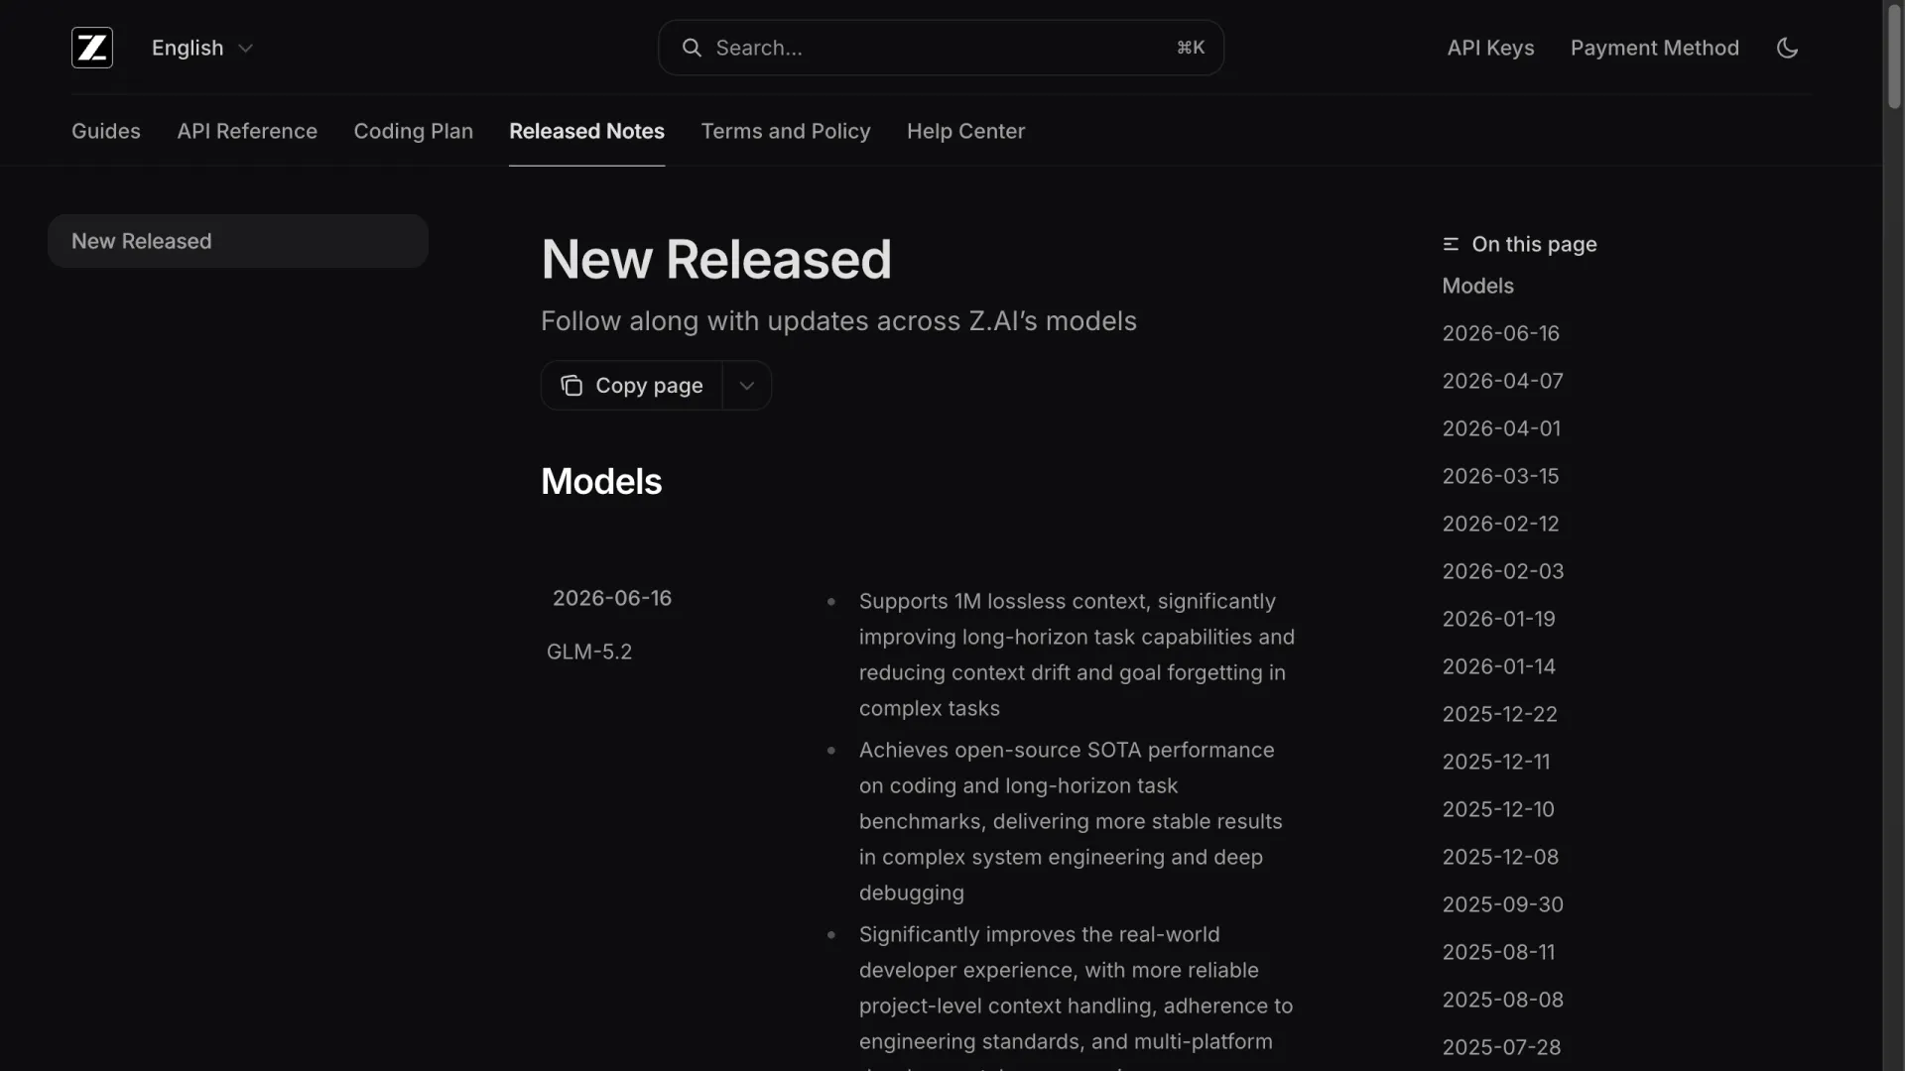Image resolution: width=1905 pixels, height=1071 pixels.
Task: Open the Guides tab
Action: (106, 131)
